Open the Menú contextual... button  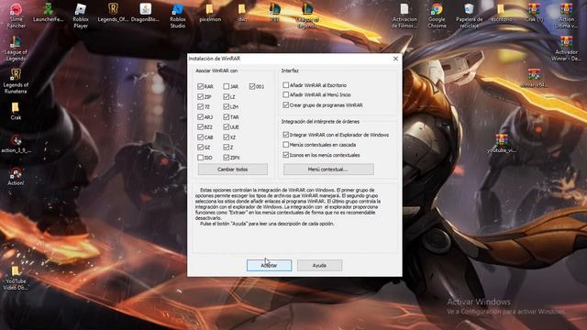point(328,169)
